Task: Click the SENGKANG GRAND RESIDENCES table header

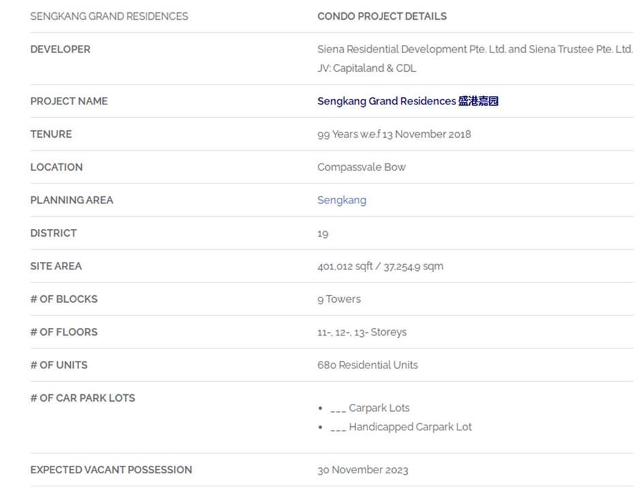Action: click(x=109, y=16)
